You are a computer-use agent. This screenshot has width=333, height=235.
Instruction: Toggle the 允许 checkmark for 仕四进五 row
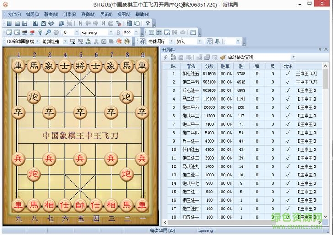pos(288,150)
